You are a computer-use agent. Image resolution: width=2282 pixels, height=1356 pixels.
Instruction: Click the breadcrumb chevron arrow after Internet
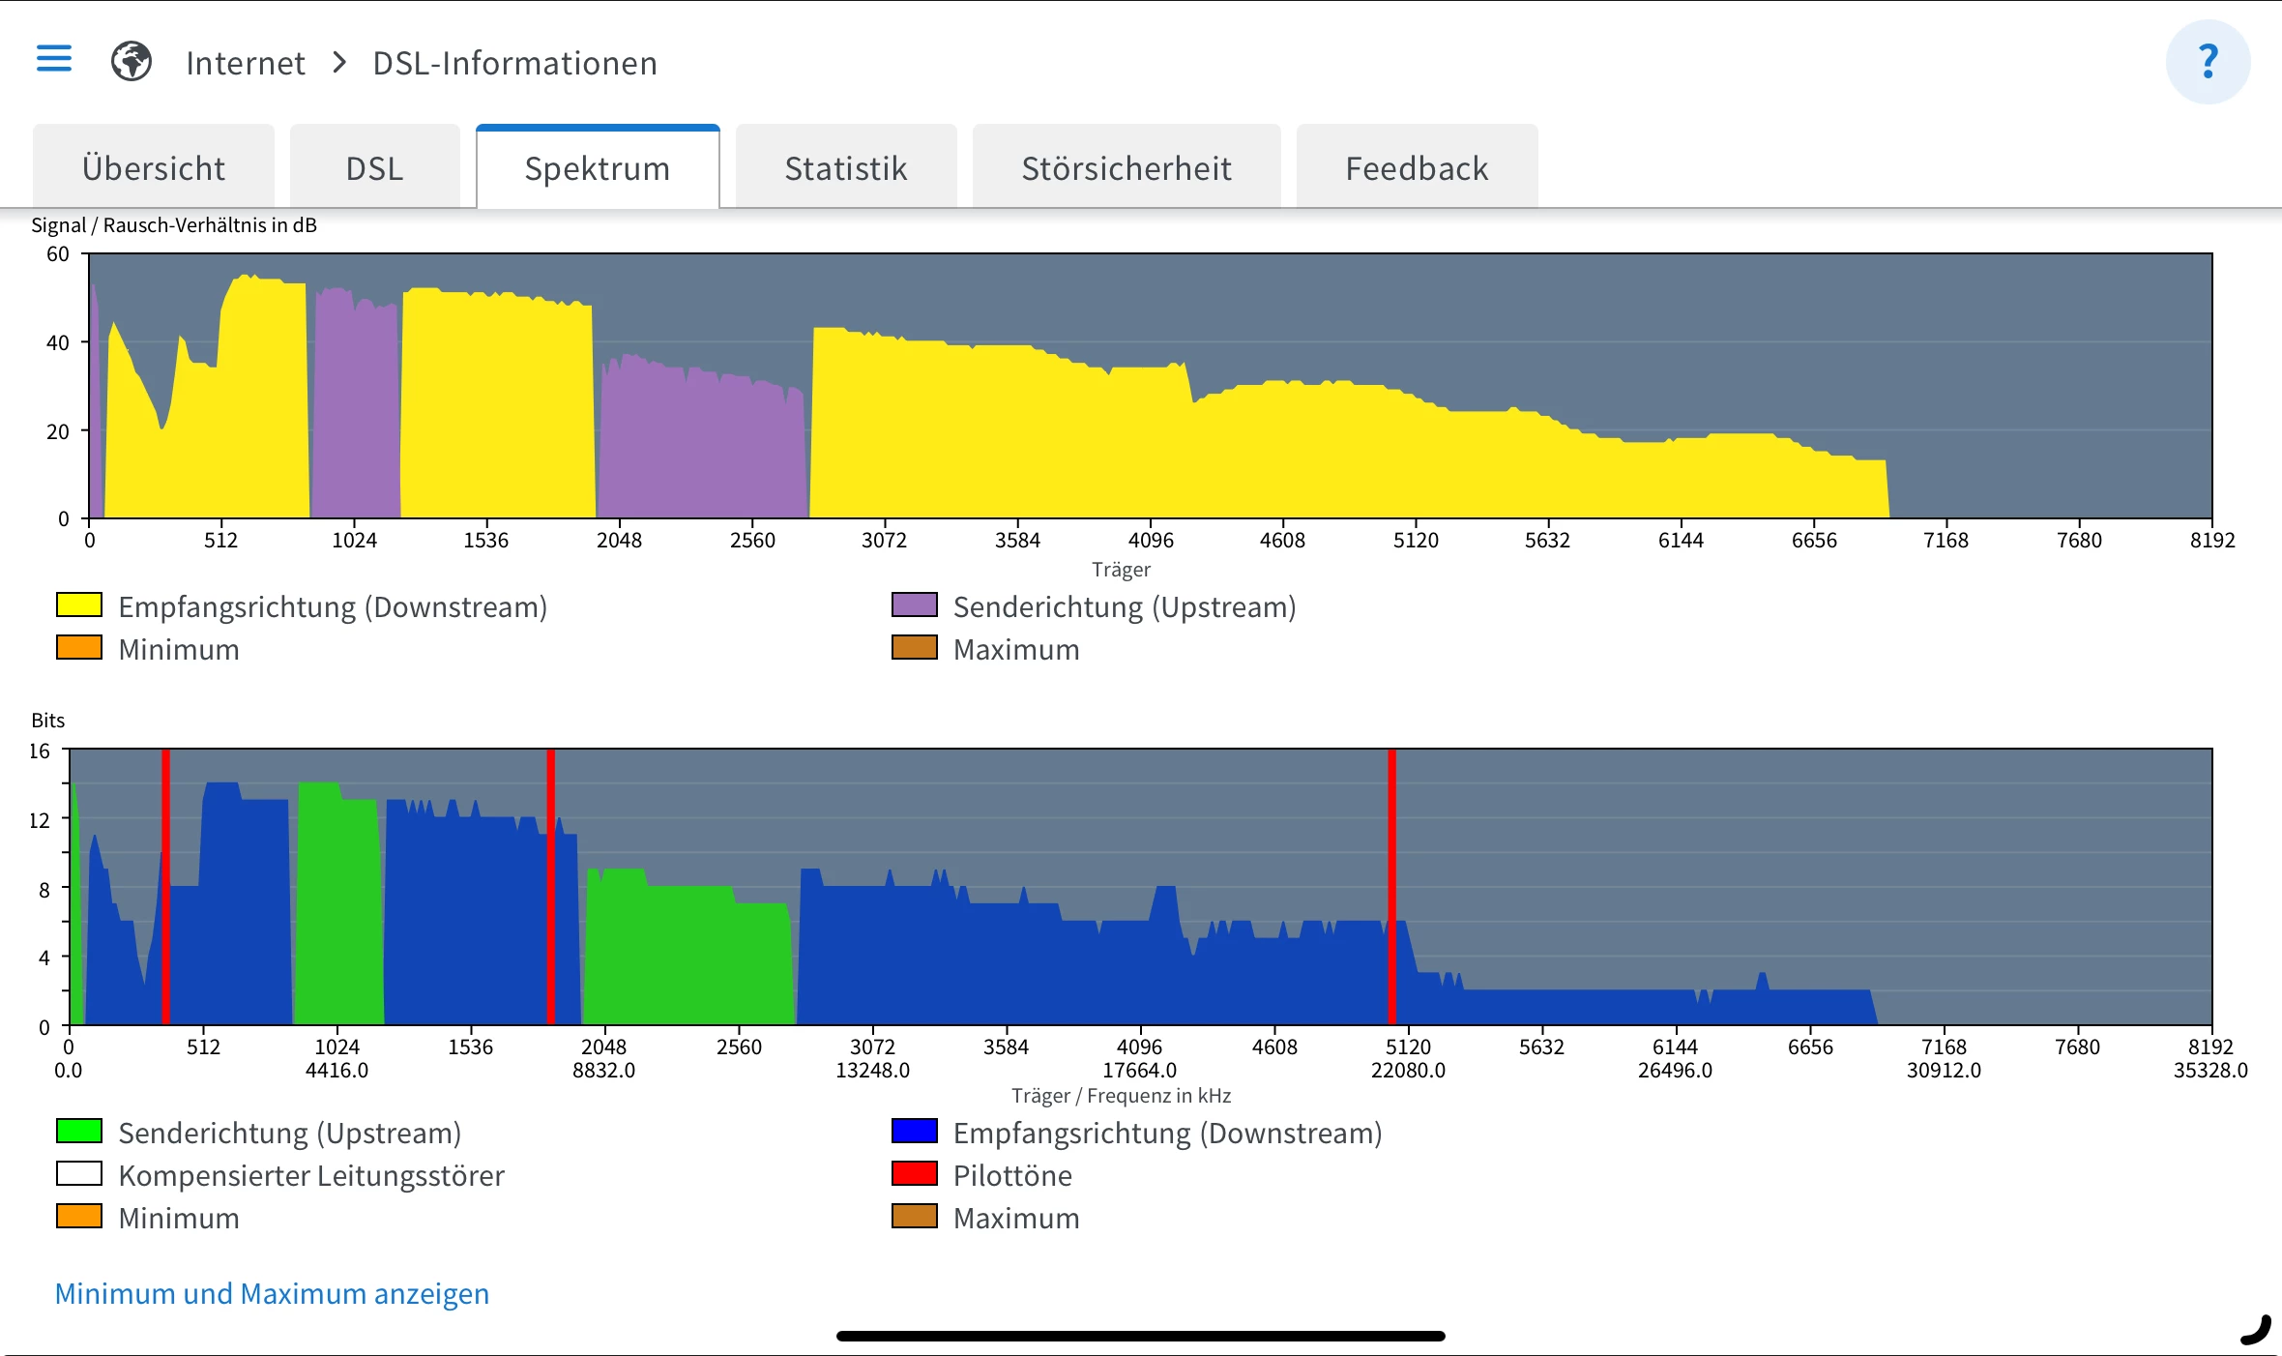[339, 63]
